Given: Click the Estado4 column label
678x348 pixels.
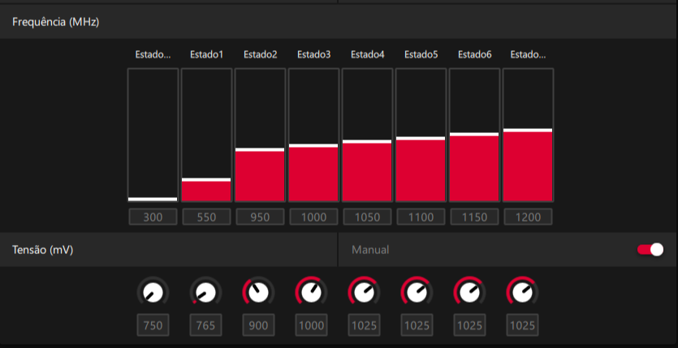Looking at the screenshot, I should [368, 55].
